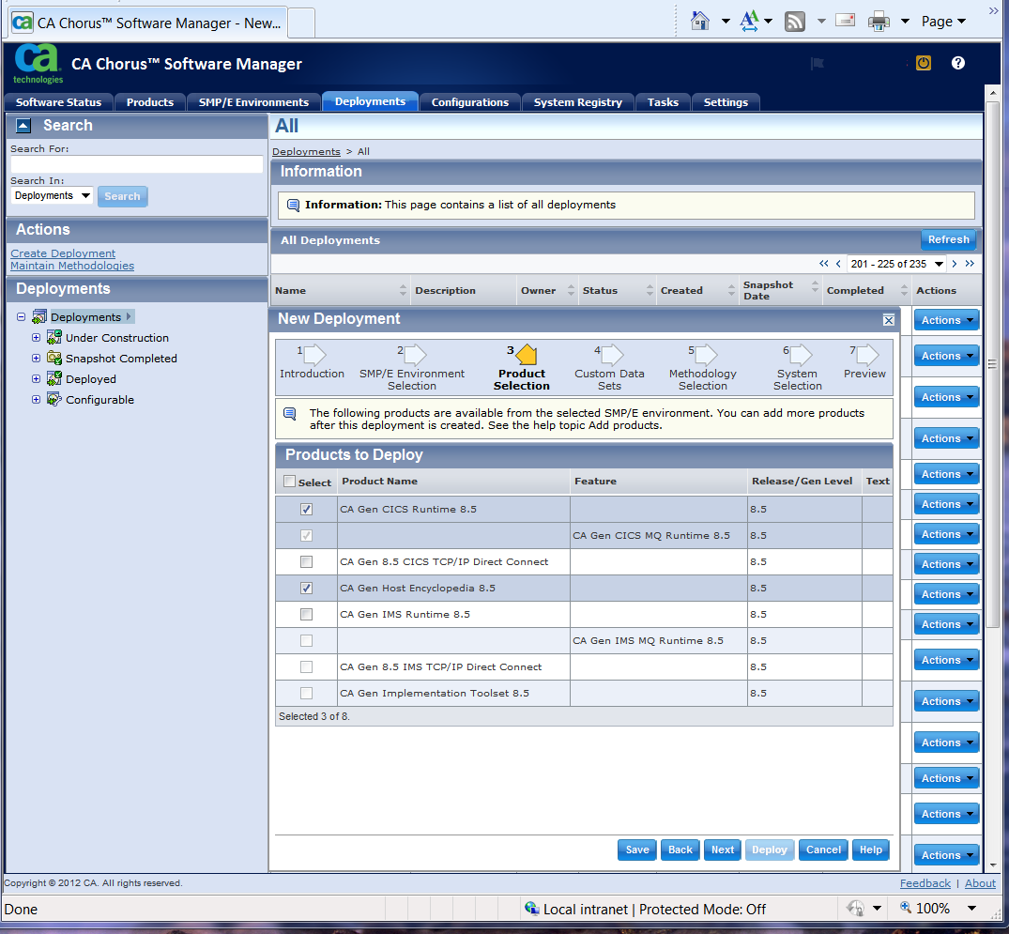Viewport: 1009px width, 934px height.
Task: Click the wizard Save button
Action: 637,850
